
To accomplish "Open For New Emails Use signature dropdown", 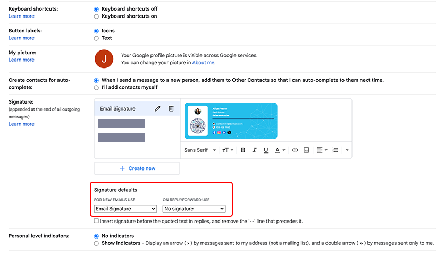I will (125, 209).
